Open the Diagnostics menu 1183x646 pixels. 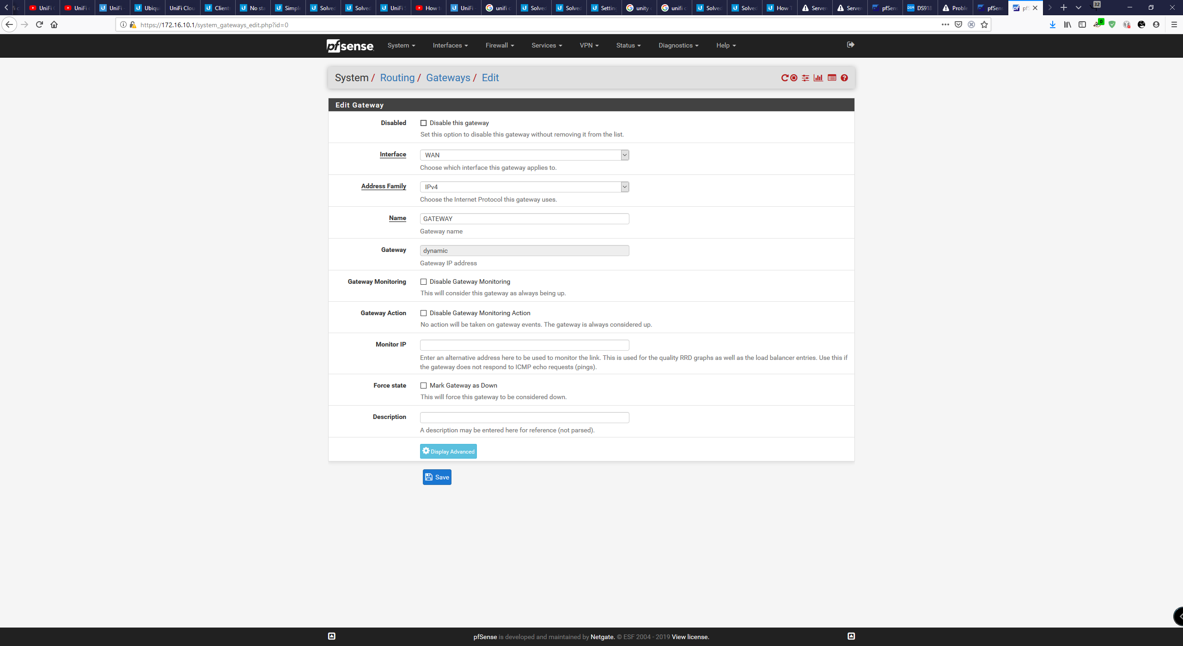[678, 46]
